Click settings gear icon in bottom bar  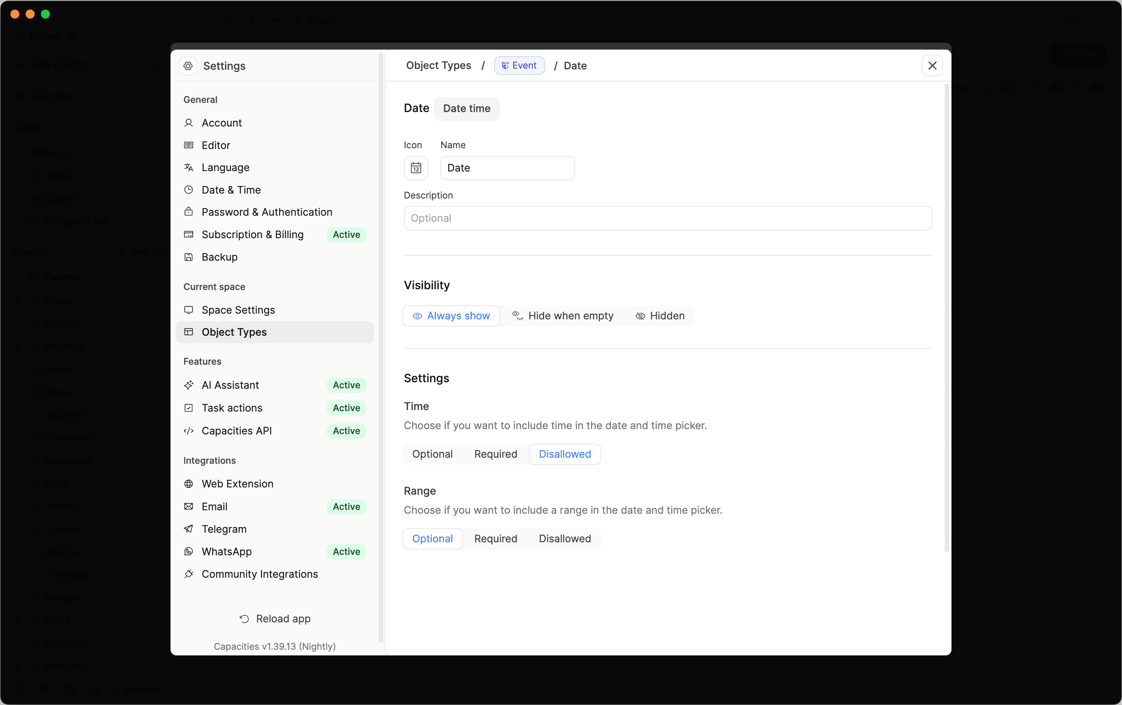[19, 690]
